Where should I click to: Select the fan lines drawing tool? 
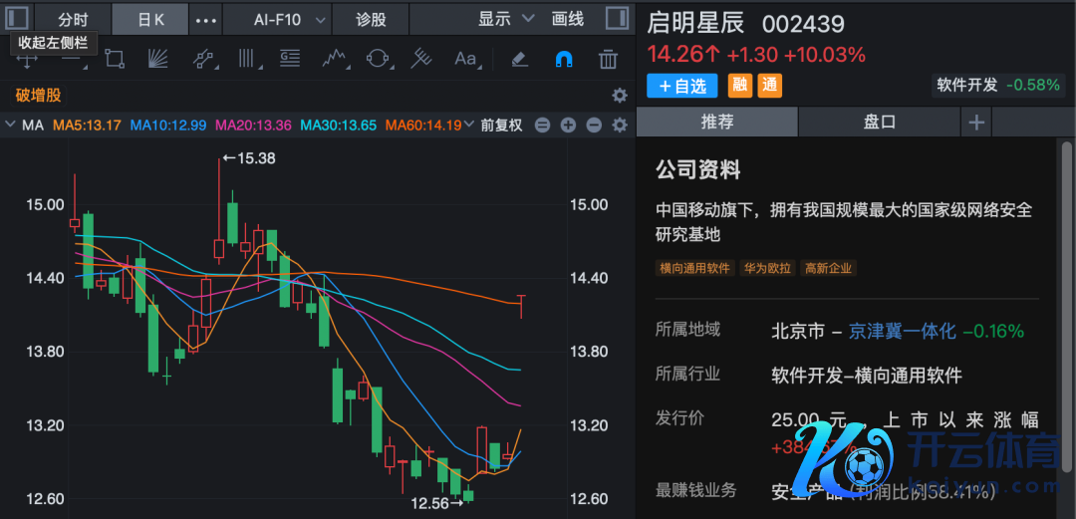pos(158,59)
